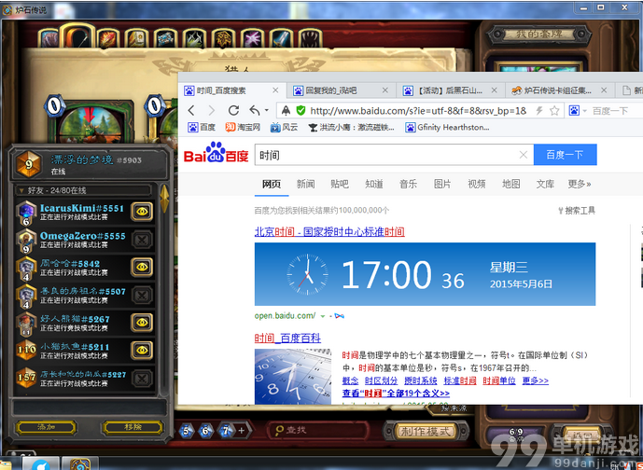Open search engine dropdown beside paw icon
This screenshot has height=470, width=643.
(585, 111)
